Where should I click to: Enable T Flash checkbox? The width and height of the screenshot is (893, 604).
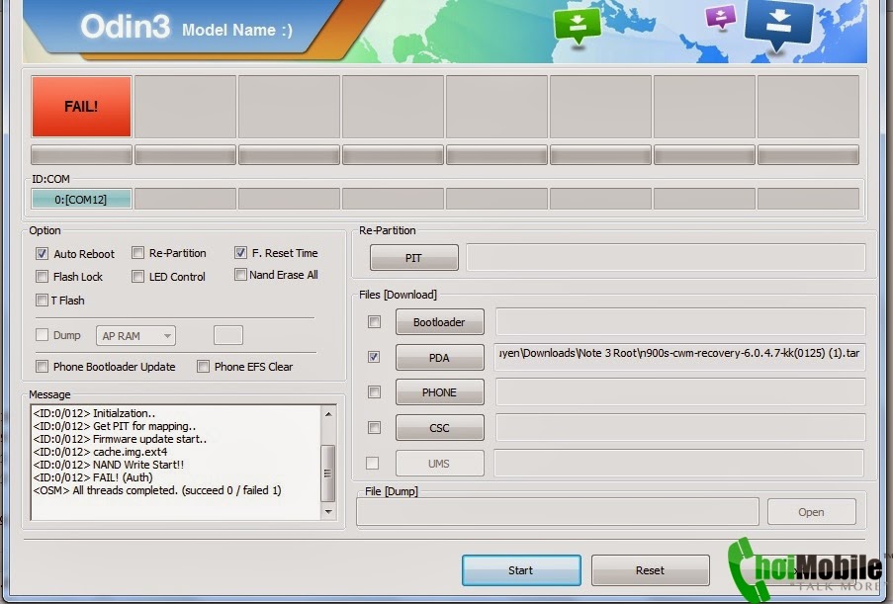pos(42,300)
